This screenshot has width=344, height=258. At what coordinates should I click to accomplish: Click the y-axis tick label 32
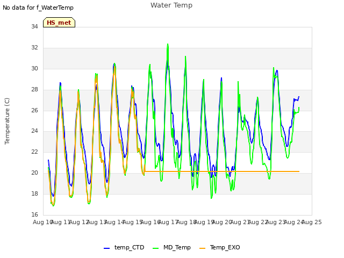[x=34, y=48]
